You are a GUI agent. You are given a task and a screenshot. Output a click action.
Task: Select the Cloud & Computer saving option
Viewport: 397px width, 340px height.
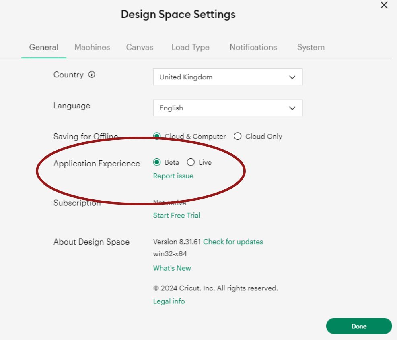point(157,136)
